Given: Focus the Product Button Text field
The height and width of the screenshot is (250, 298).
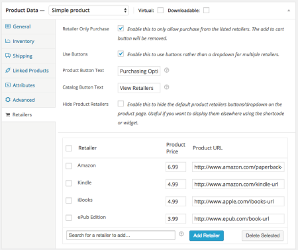Looking at the screenshot, I should coord(139,71).
